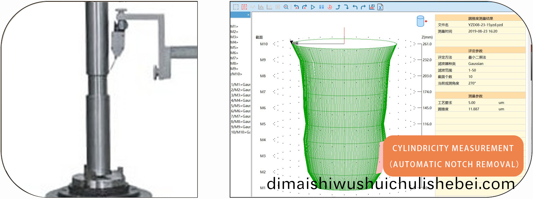This screenshot has height=199, width=533.
Task: Click the Z-axis value 116.0
Action: pyautogui.click(x=427, y=124)
